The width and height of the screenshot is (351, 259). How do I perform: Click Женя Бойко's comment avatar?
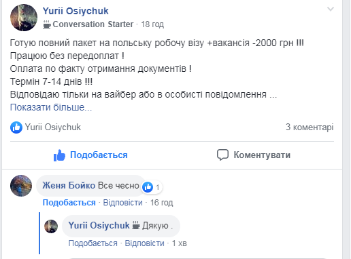tap(21, 186)
